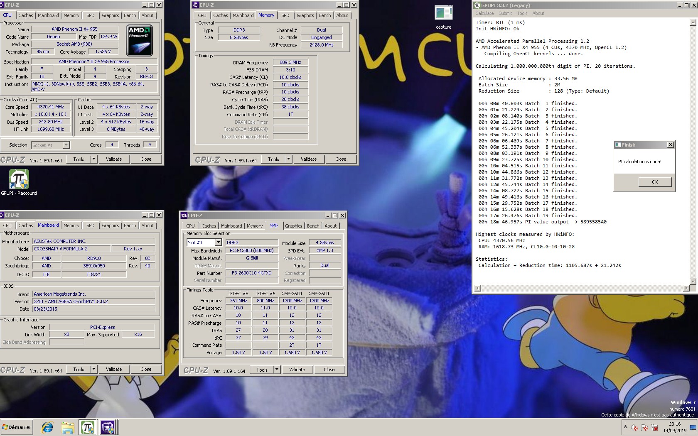Viewport: 698px width, 436px height.
Task: Click BIOS Date 03/23/2015 field
Action: [94, 309]
